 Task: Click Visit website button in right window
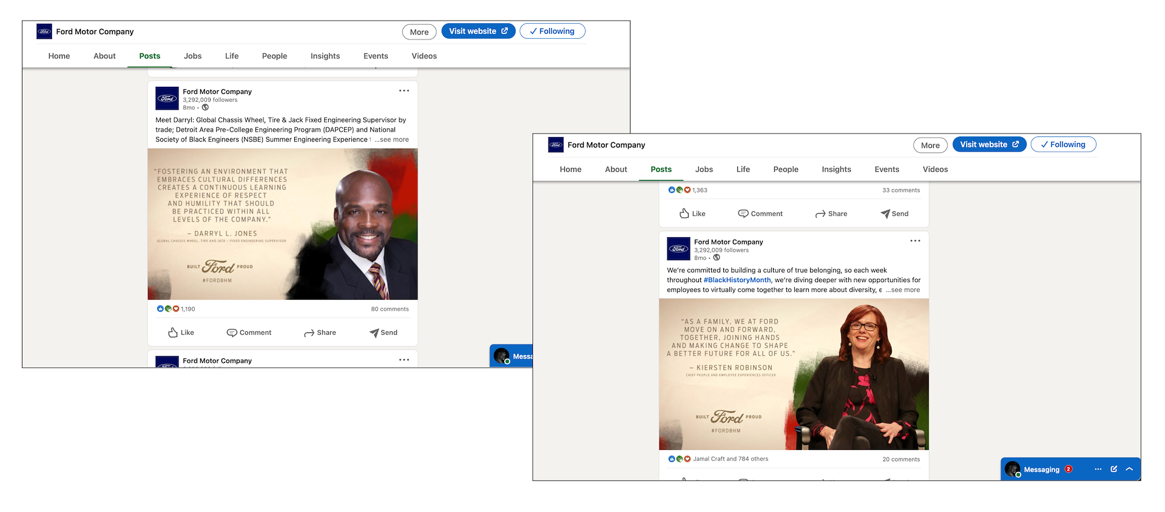tap(989, 144)
